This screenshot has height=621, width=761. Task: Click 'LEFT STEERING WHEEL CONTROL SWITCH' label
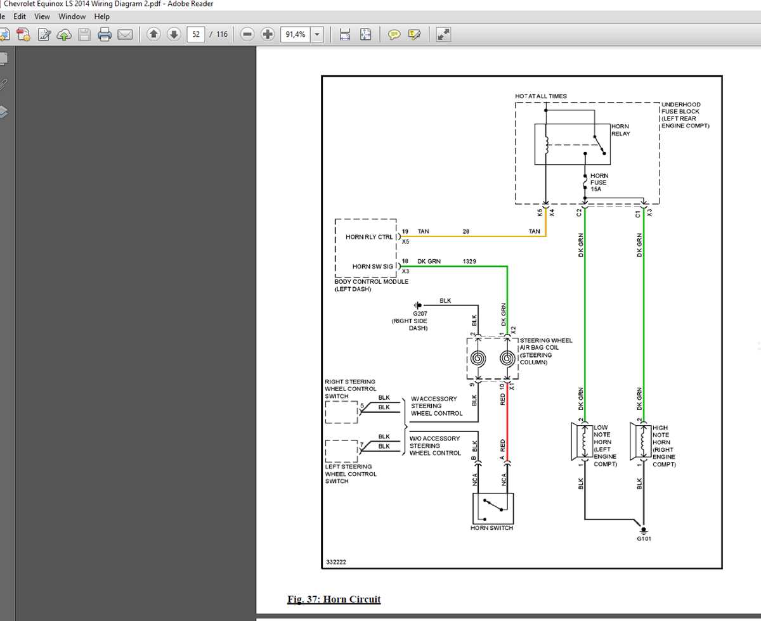(351, 474)
